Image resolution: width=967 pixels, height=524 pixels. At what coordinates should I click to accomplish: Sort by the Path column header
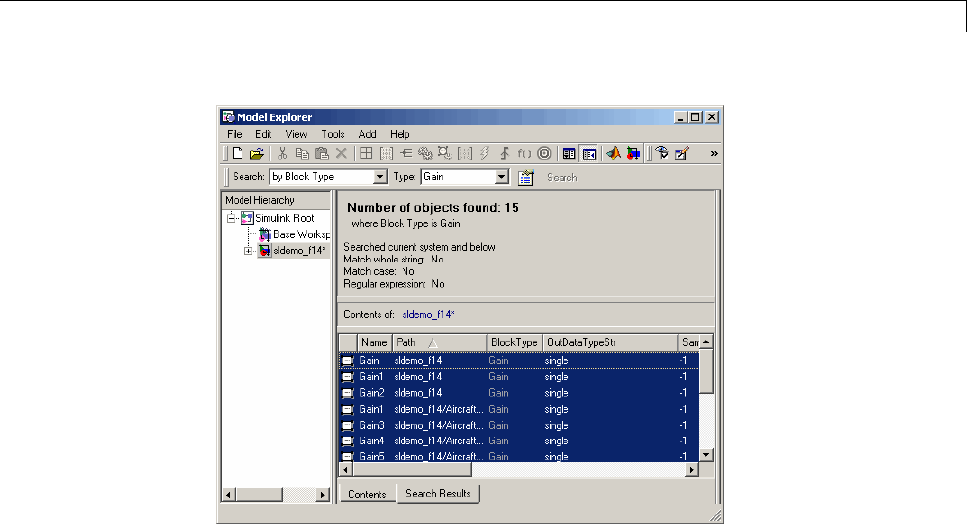(x=439, y=343)
